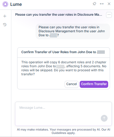Select the conversation title text
The image size is (114, 137).
pyautogui.click(x=59, y=15)
